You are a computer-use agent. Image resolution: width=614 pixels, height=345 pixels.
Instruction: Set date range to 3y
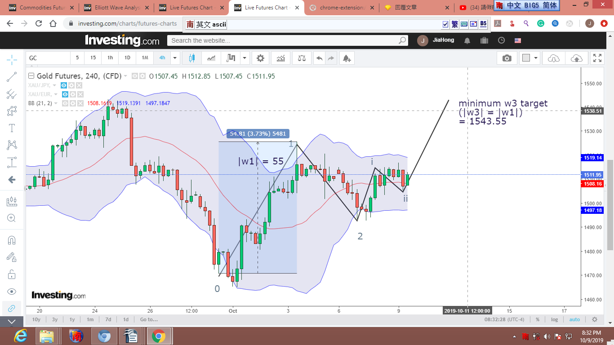[x=55, y=319]
